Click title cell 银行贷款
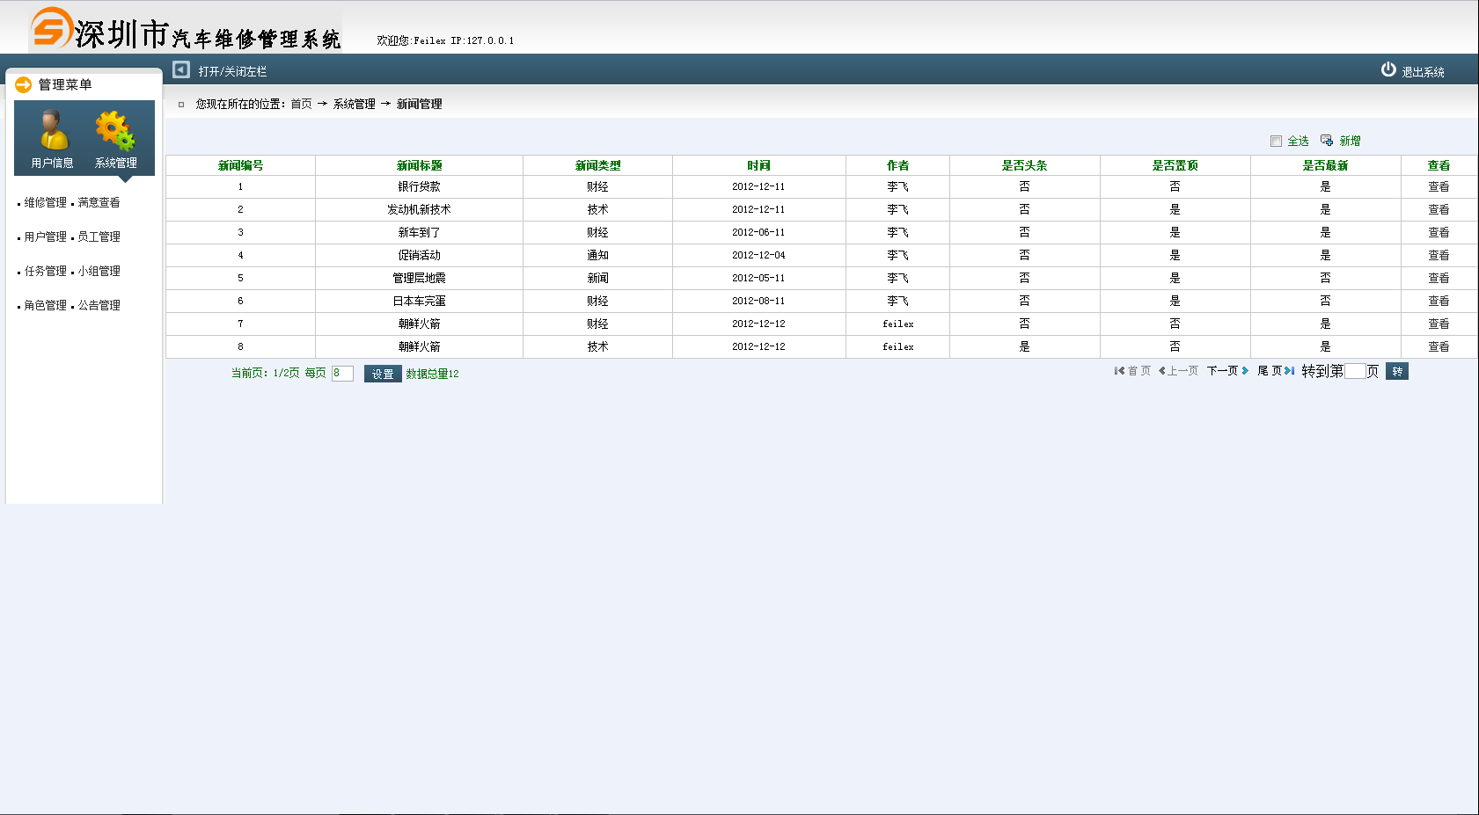The image size is (1479, 815). point(419,186)
